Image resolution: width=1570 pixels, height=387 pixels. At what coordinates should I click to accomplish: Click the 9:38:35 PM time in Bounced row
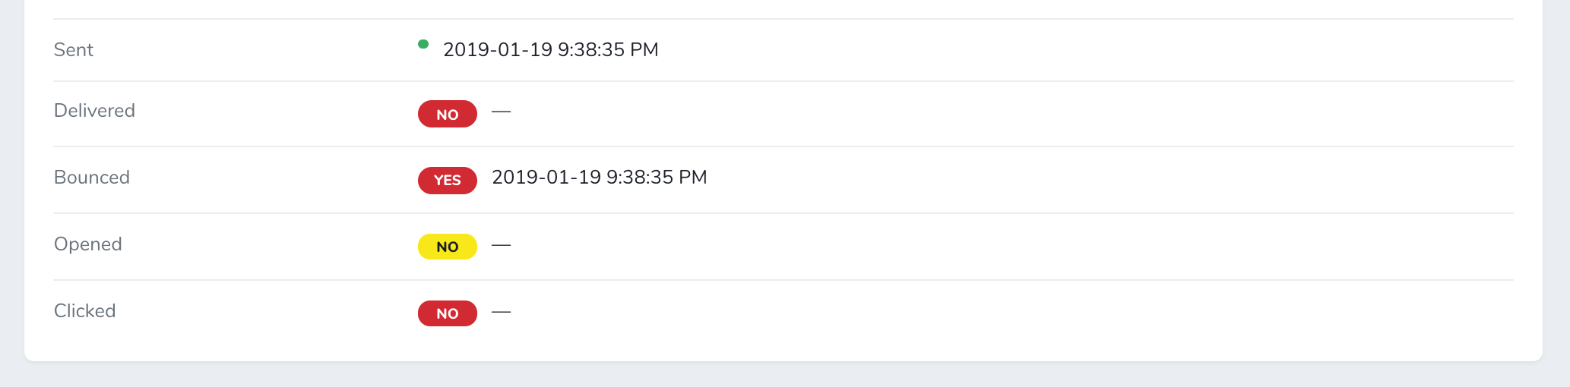657,178
